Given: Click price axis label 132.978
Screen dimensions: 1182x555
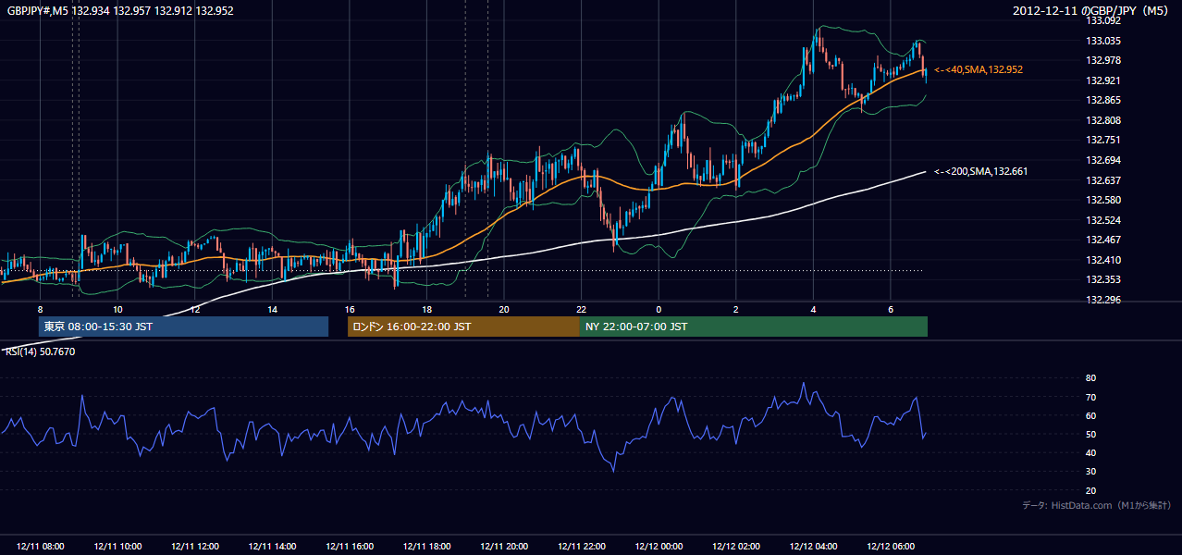Looking at the screenshot, I should point(1103,60).
